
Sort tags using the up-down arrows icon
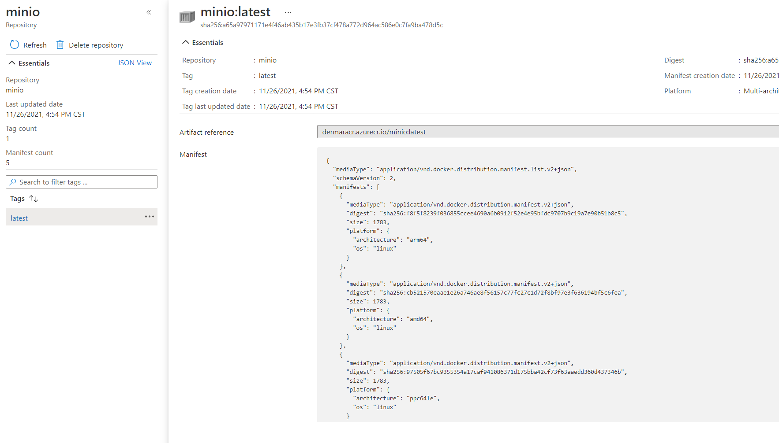34,199
